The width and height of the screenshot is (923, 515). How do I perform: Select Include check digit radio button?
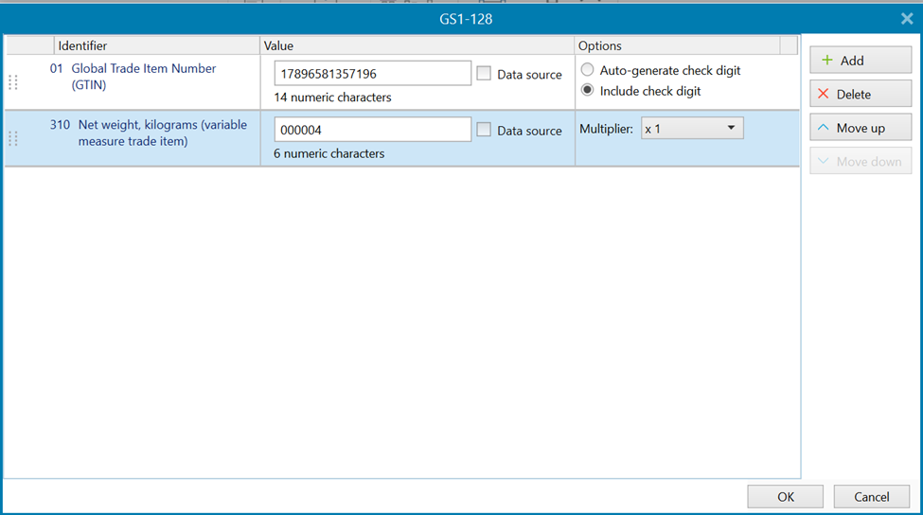pyautogui.click(x=588, y=91)
